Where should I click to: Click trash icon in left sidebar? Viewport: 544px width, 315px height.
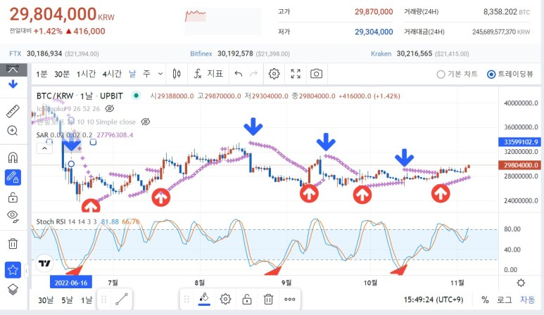(x=13, y=243)
